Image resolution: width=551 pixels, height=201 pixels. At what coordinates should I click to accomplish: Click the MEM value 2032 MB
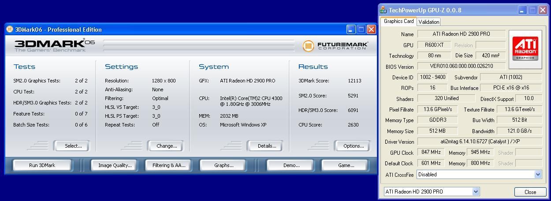point(229,116)
